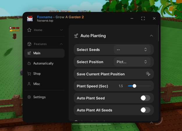Click the Select Seeds label

[88, 50]
